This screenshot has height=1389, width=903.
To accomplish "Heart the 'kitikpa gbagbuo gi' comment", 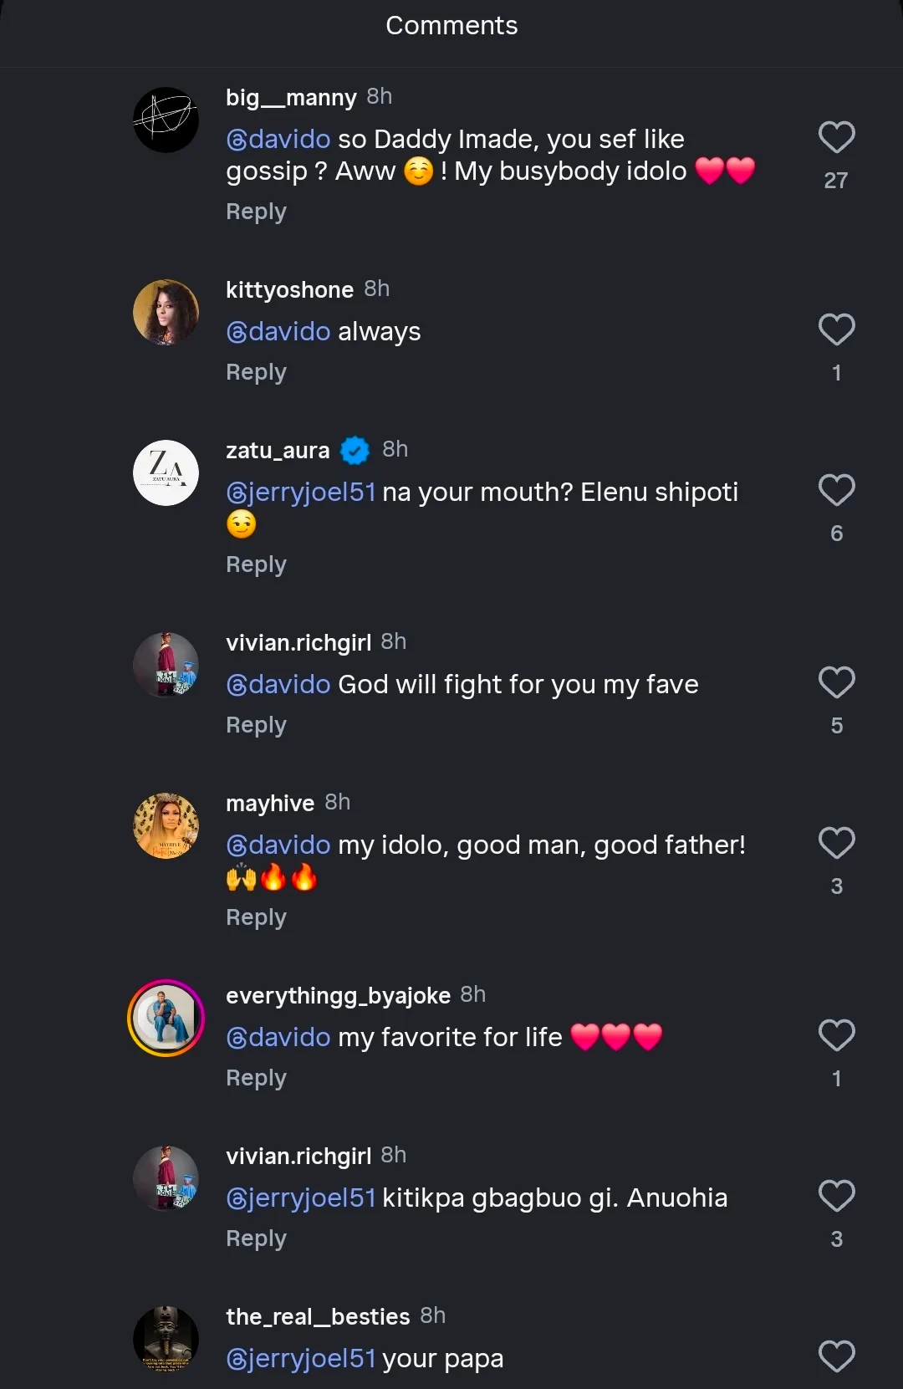I will 836,1197.
